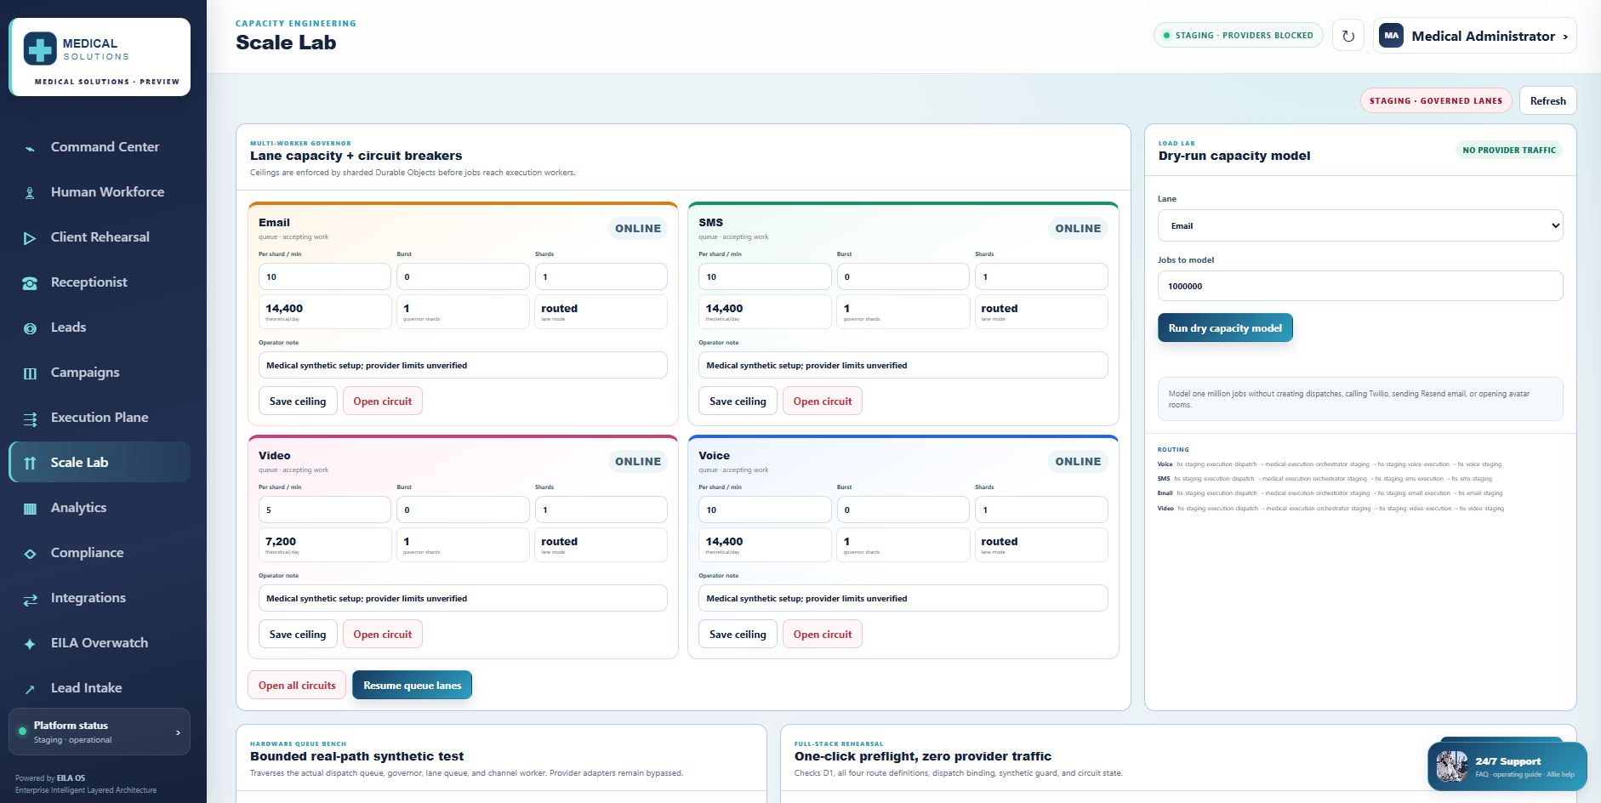The width and height of the screenshot is (1601, 803).
Task: Open Compliance from the sidebar
Action: pos(100,553)
